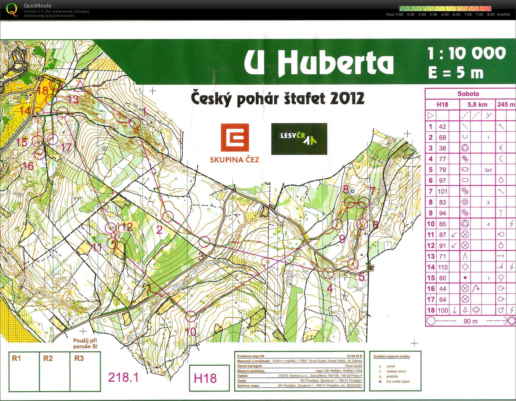Click the finish double-circle symbol after 90 m
The image size is (516, 401).
(511, 321)
